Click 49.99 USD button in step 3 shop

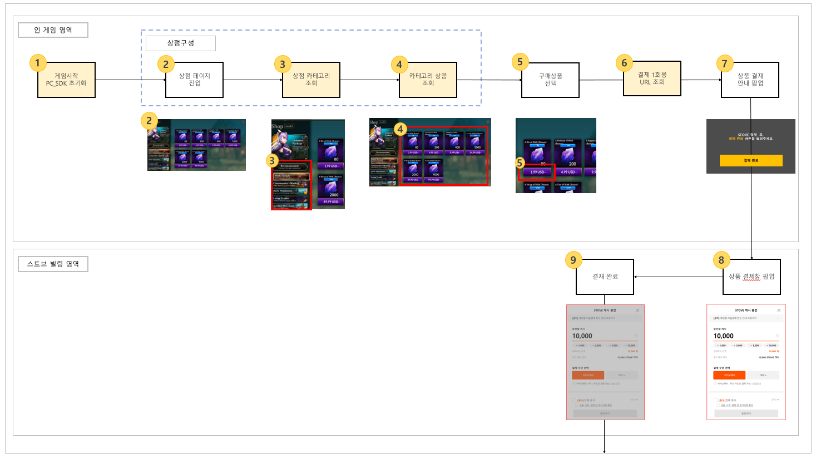[330, 201]
